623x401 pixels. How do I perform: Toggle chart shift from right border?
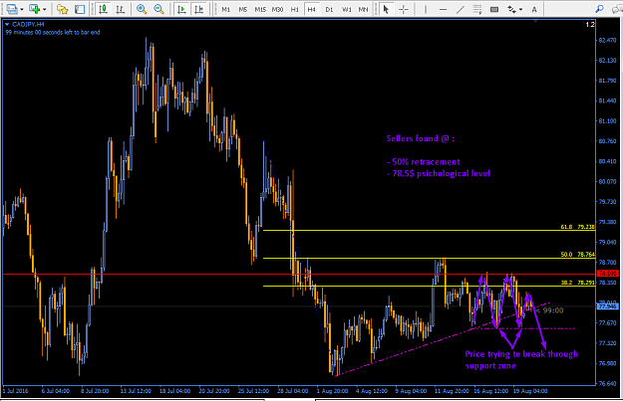[x=199, y=9]
